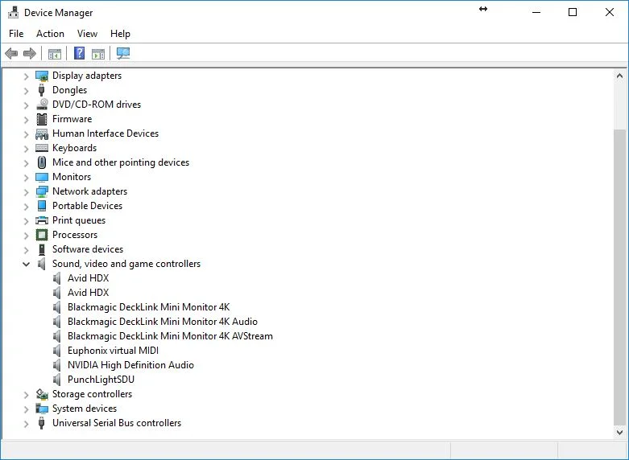Select Mice and other pointing devices label

coord(121,162)
